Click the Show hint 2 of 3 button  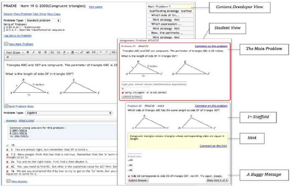[217, 180]
